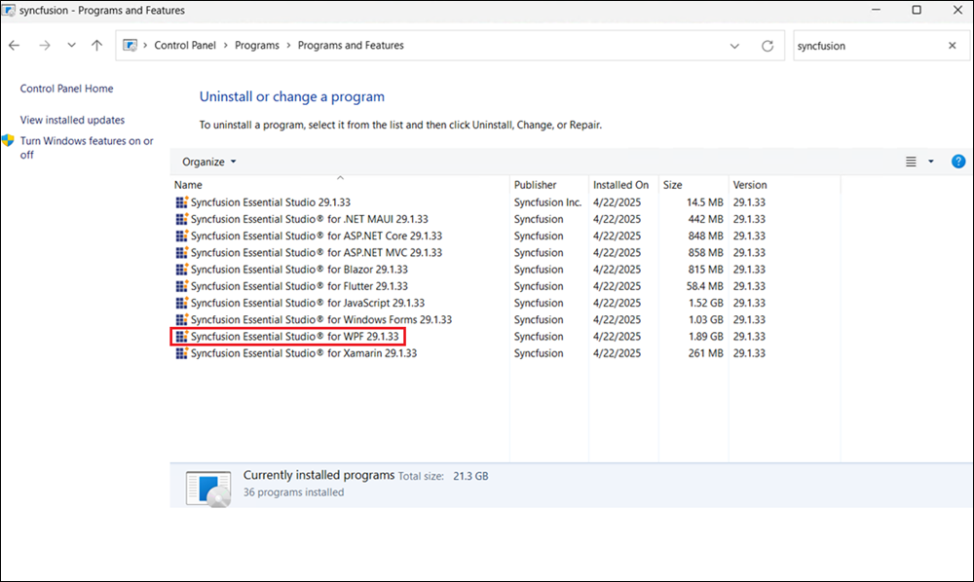The image size is (974, 582).
Task: Sort by the Publisher column header
Action: tap(548, 185)
